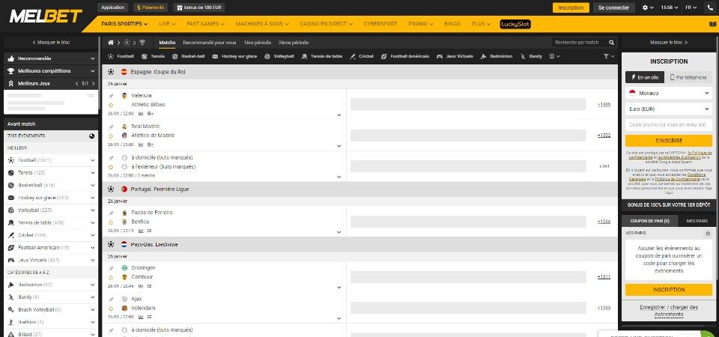Open the Euro (EUR) currency dropdown

[x=669, y=109]
